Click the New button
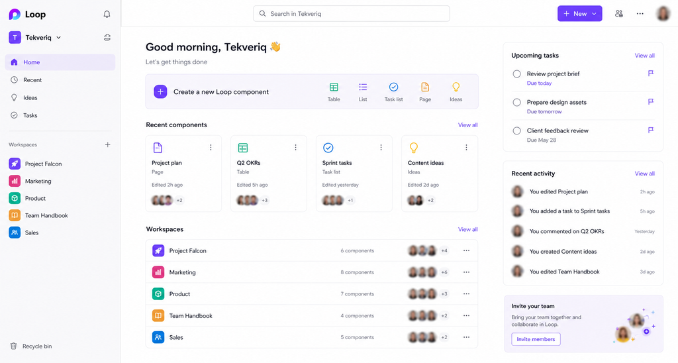The height and width of the screenshot is (363, 678). pyautogui.click(x=579, y=14)
